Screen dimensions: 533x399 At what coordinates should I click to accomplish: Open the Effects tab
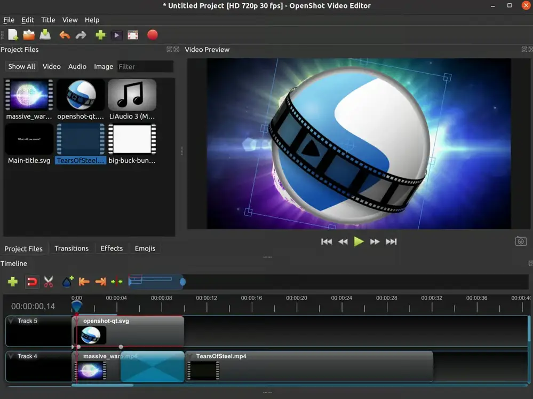tap(112, 248)
